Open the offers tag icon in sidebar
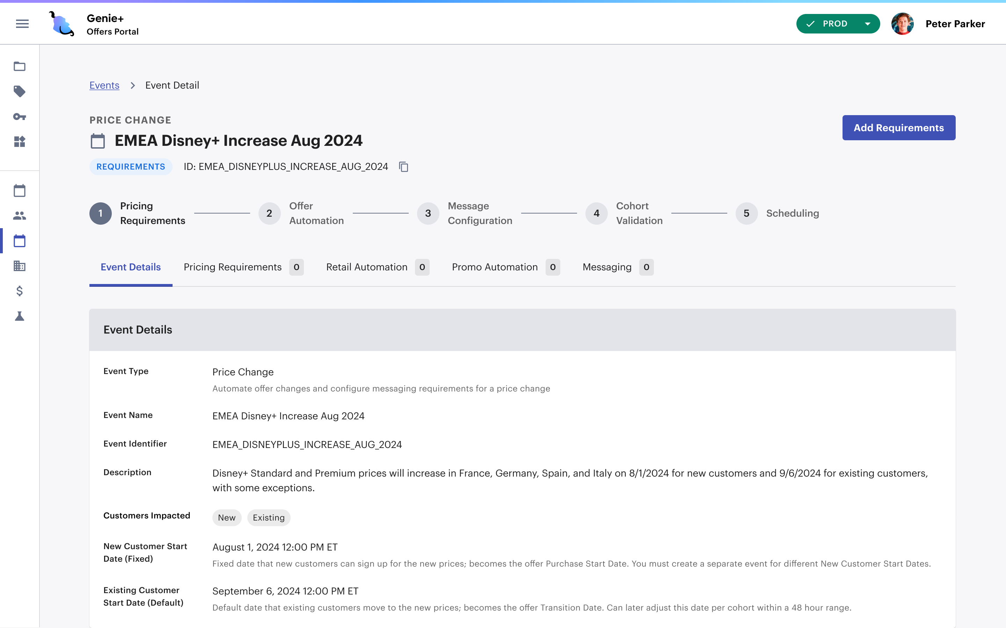The width and height of the screenshot is (1006, 628). coord(19,91)
